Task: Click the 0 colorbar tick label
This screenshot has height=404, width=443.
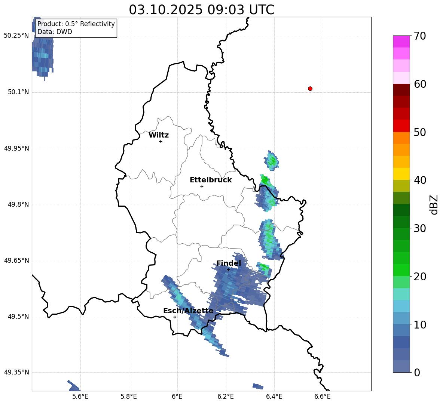Action: tap(417, 372)
